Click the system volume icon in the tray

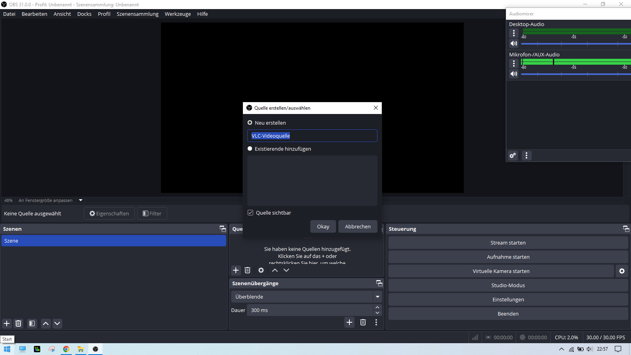(x=590, y=349)
